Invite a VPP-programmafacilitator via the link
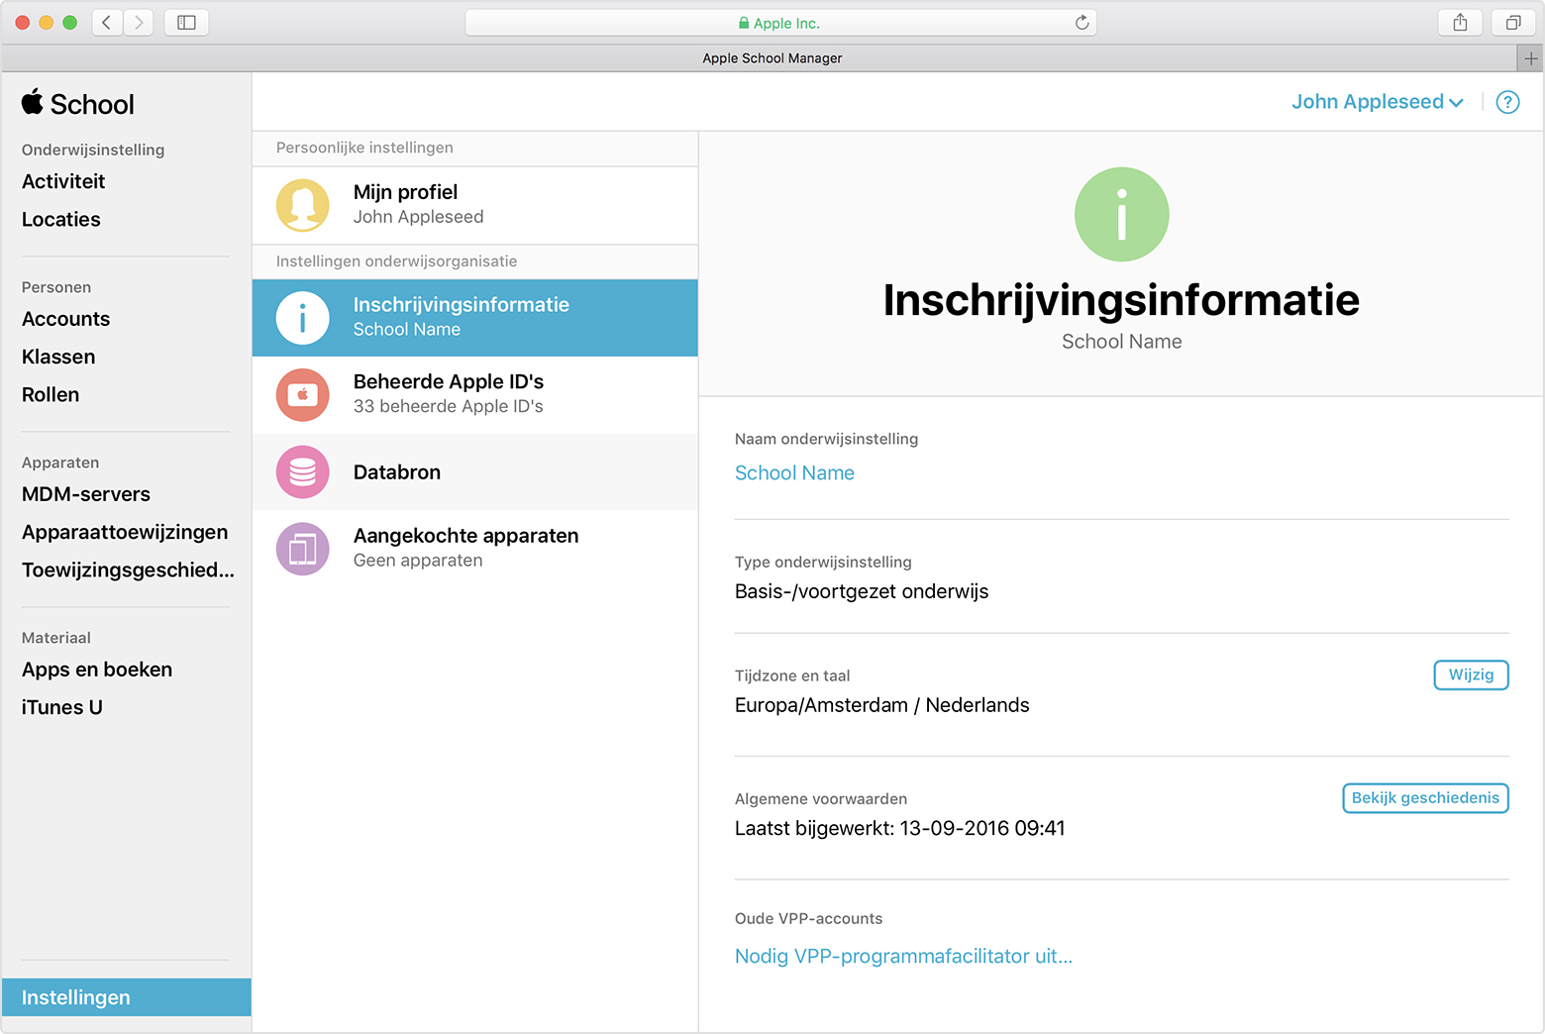Screen dimensions: 1545x1034 point(903,956)
